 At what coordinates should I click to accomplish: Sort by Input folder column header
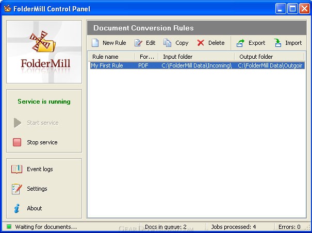click(196, 57)
